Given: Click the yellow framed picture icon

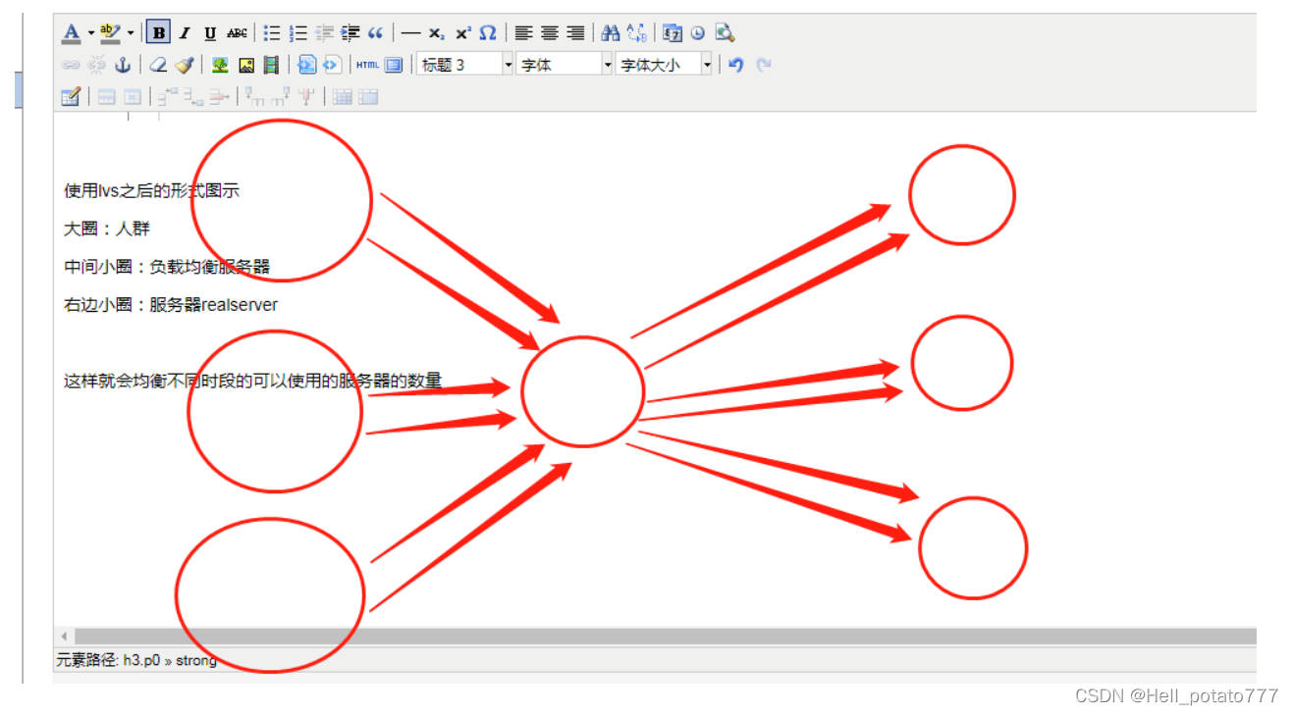Looking at the screenshot, I should click(246, 66).
